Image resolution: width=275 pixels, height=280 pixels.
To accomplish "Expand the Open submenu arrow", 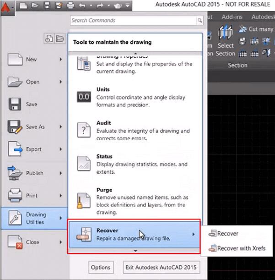I will point(61,82).
